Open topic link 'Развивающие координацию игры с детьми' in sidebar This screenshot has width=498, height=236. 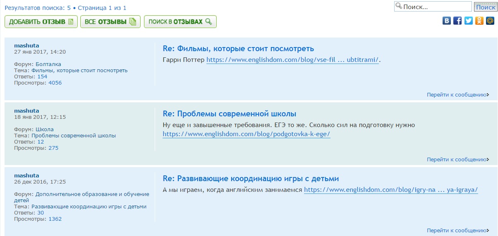coord(89,206)
